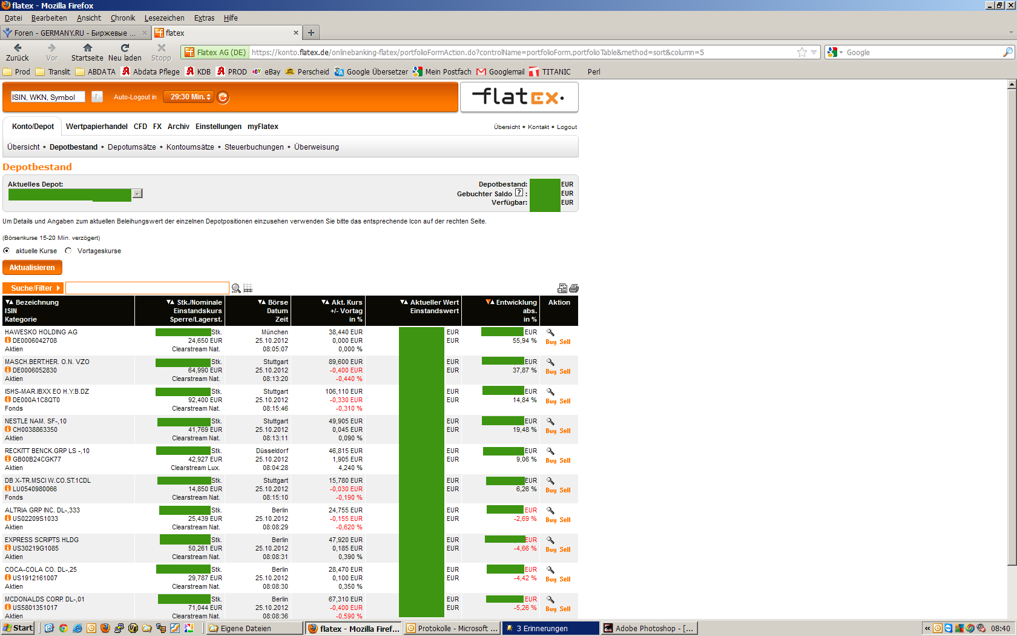Open the Wertpapierhandel tab
Image resolution: width=1017 pixels, height=636 pixels.
pyautogui.click(x=97, y=127)
